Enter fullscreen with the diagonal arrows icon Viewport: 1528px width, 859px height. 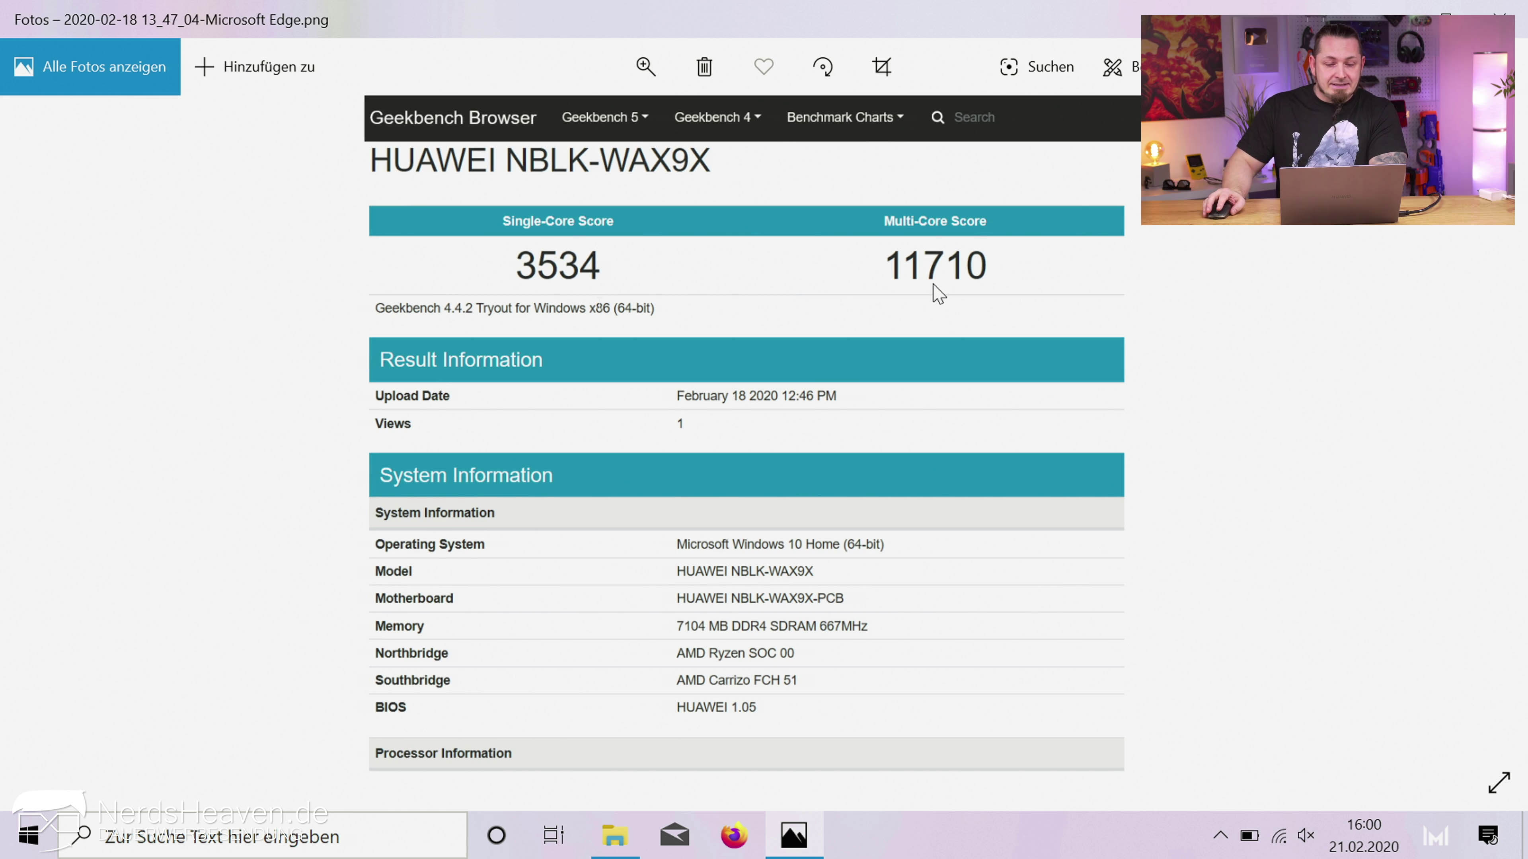(1498, 783)
